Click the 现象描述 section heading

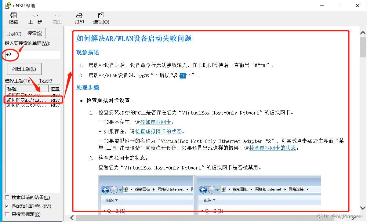(88, 53)
